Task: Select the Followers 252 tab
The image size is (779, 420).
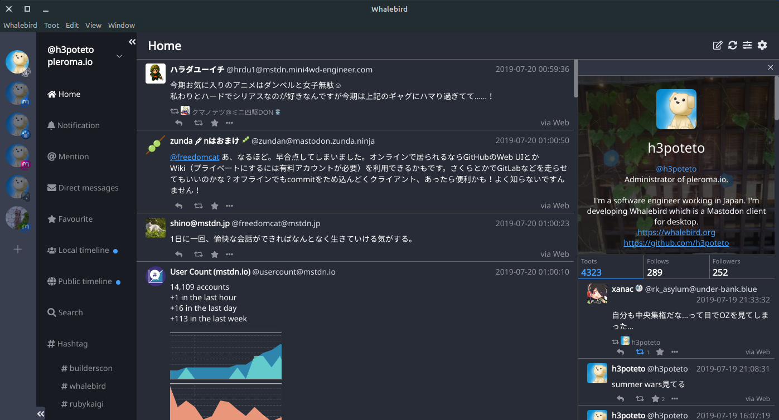Action: click(x=742, y=267)
